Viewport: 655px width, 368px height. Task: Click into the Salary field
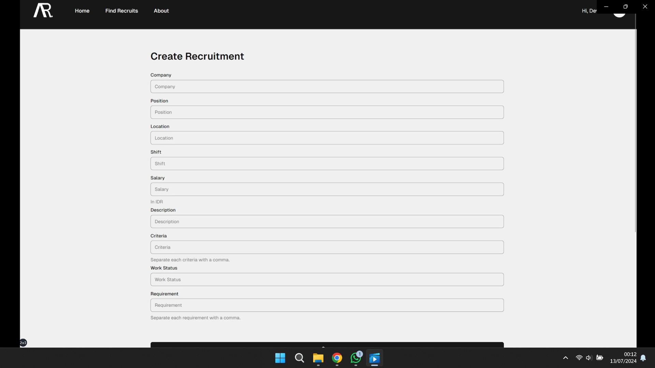point(327,189)
